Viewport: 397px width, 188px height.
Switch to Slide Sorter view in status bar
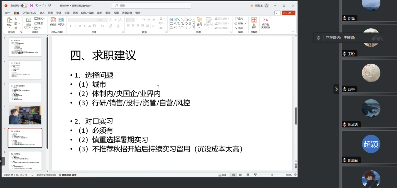241,174
